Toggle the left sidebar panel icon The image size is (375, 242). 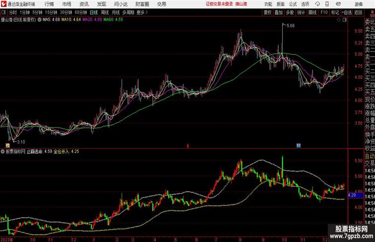coord(3,12)
